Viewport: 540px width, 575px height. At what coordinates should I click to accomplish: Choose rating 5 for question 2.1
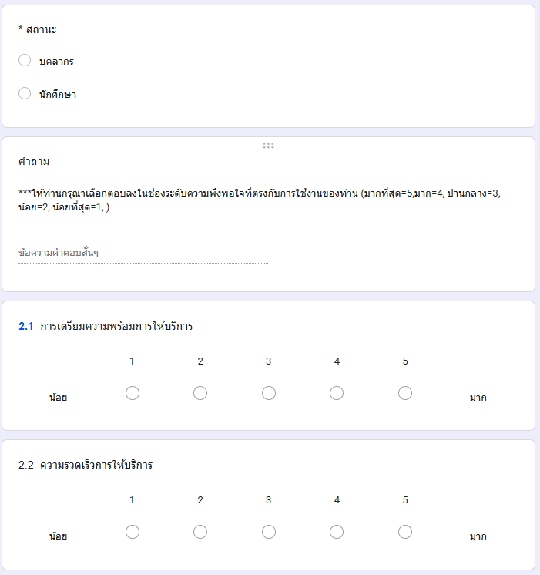pos(405,393)
